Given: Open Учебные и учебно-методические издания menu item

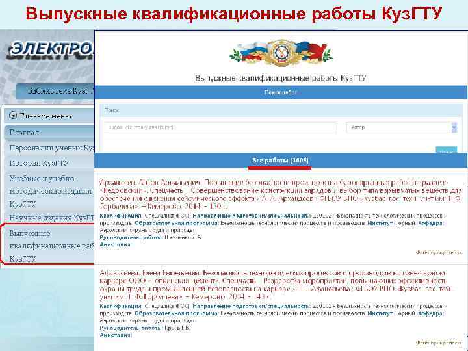Looking at the screenshot, I should (49, 191).
